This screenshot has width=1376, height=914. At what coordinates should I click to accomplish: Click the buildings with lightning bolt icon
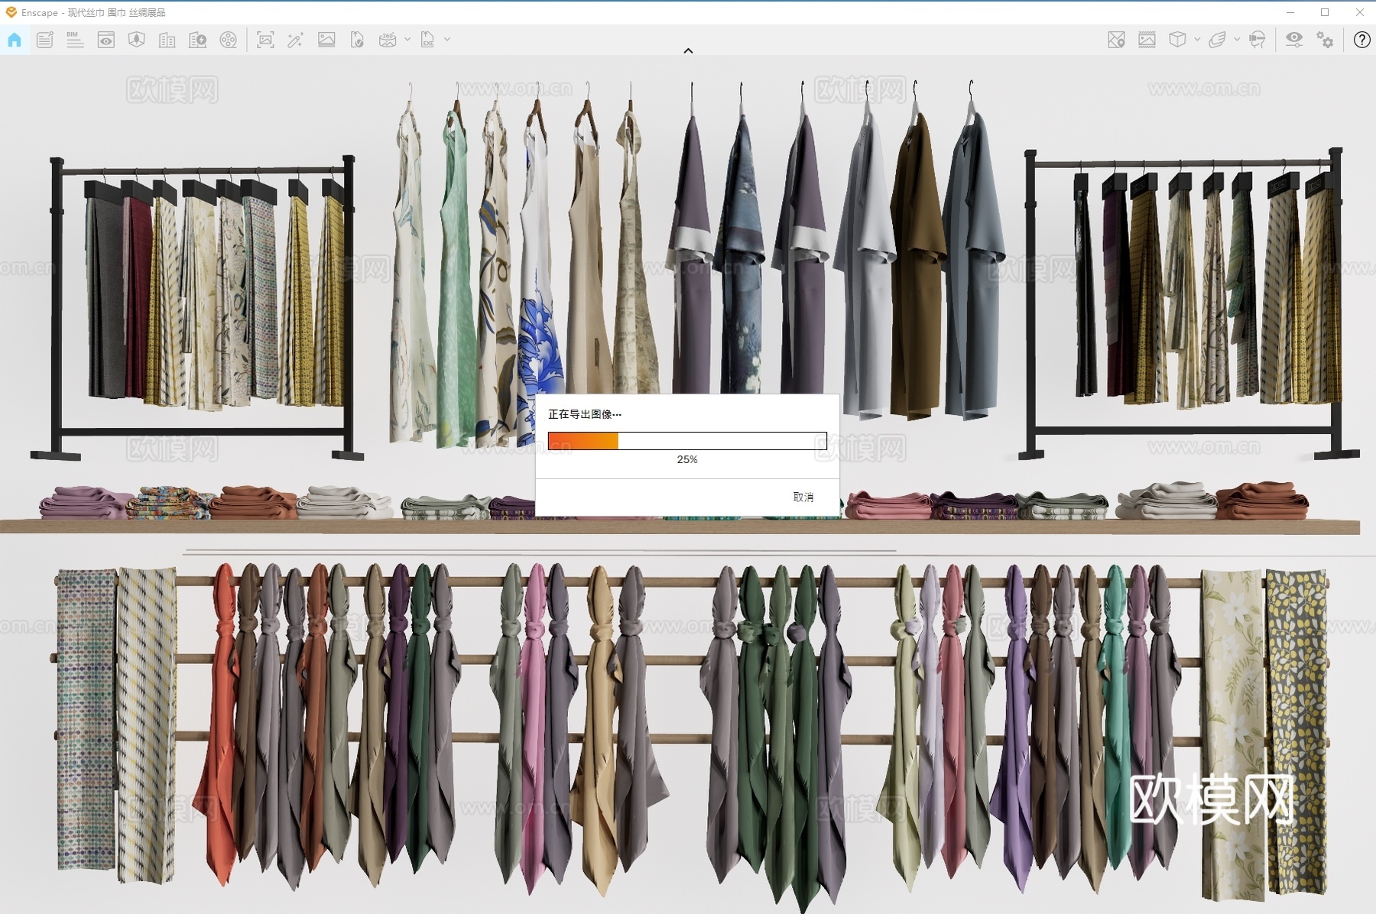(x=198, y=40)
